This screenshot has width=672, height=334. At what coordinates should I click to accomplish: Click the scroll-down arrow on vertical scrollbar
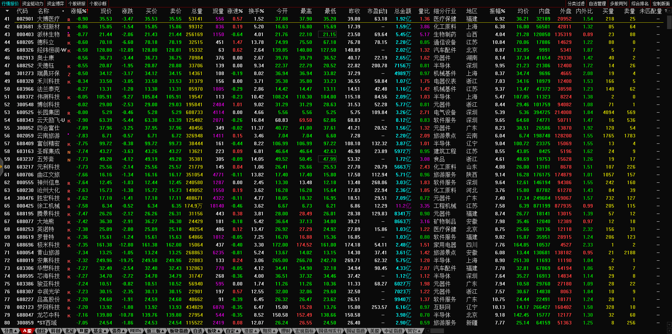[x=669, y=324]
